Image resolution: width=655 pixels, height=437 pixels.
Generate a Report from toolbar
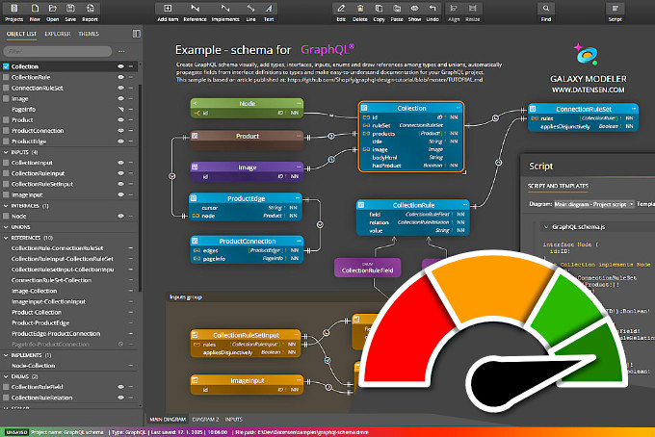[x=90, y=13]
